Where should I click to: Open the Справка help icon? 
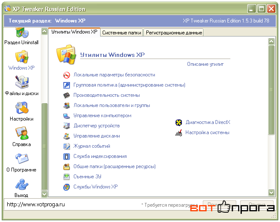coord(22,133)
